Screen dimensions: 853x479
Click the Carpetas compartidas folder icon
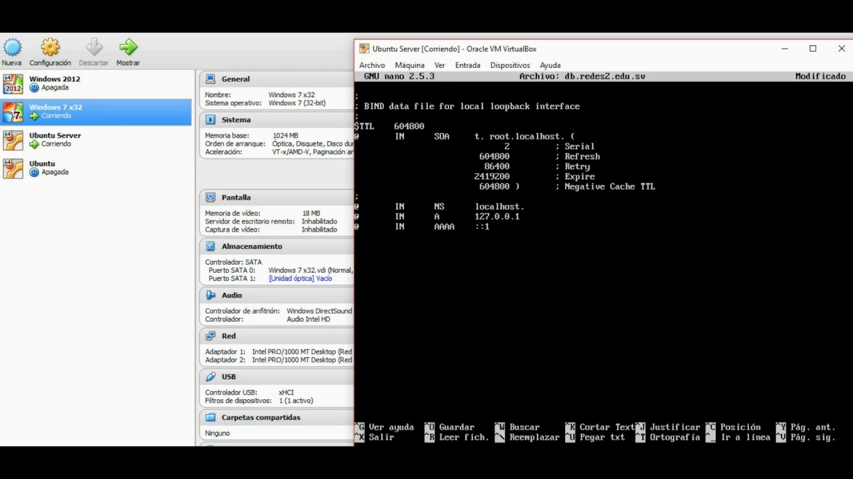click(x=211, y=417)
